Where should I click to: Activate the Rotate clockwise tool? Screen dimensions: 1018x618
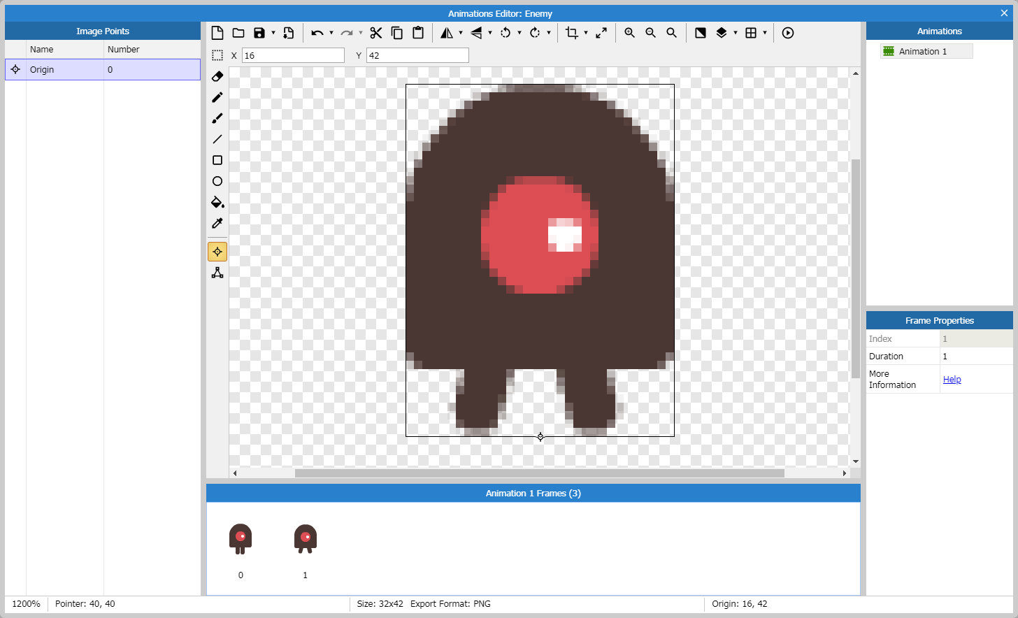[534, 33]
